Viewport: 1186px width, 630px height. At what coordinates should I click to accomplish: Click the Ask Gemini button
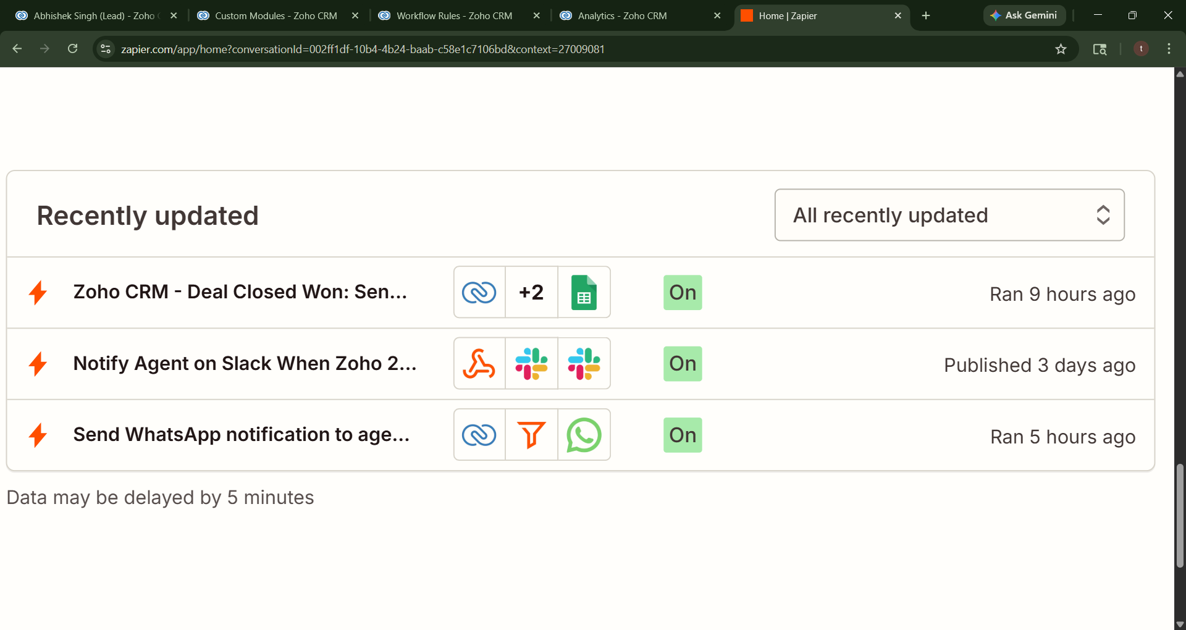1024,15
